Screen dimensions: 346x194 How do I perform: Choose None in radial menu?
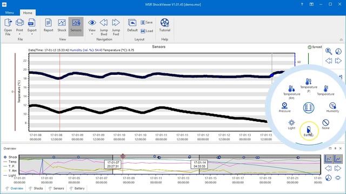click(x=325, y=124)
